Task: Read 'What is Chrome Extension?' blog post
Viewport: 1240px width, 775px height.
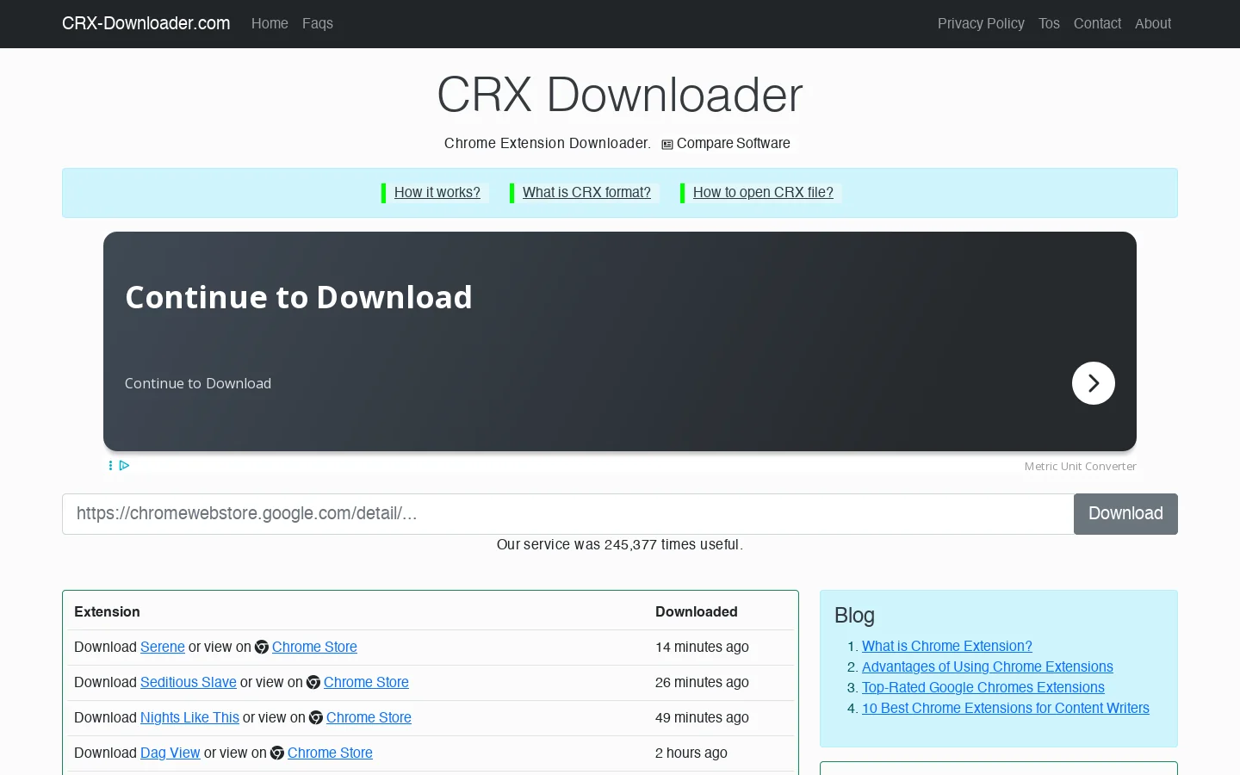Action: coord(947,646)
